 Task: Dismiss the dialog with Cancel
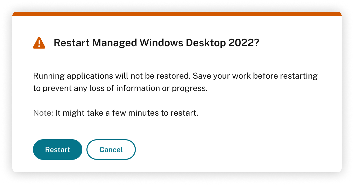click(111, 150)
